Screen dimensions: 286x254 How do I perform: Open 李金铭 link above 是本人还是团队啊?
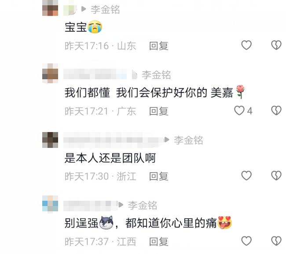pyautogui.click(x=188, y=140)
